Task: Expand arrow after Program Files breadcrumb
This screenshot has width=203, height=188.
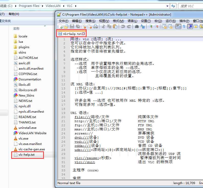Action: click(42, 6)
